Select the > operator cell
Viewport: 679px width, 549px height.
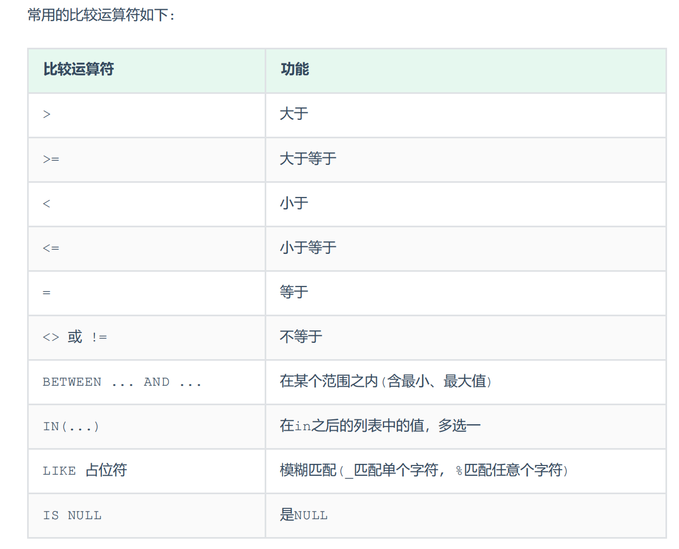pos(146,115)
